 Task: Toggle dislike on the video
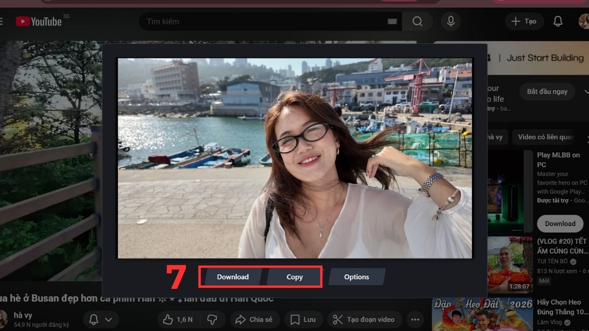tap(212, 319)
